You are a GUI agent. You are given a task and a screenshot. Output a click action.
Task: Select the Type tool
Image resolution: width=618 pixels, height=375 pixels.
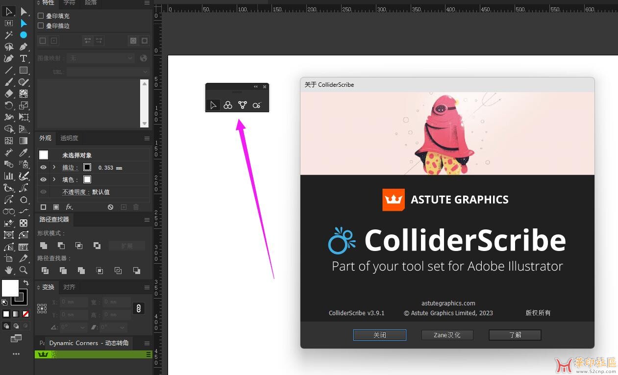point(24,58)
